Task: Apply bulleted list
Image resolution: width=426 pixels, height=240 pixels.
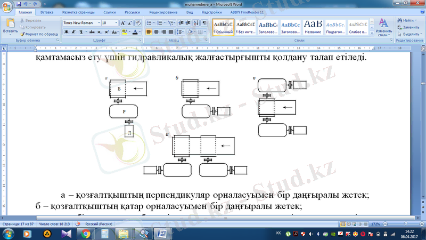Action: click(149, 23)
